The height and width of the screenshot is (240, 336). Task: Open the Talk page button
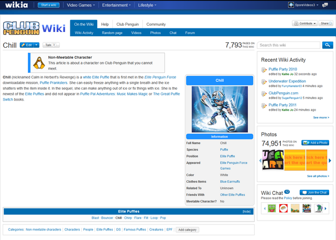click(51, 45)
